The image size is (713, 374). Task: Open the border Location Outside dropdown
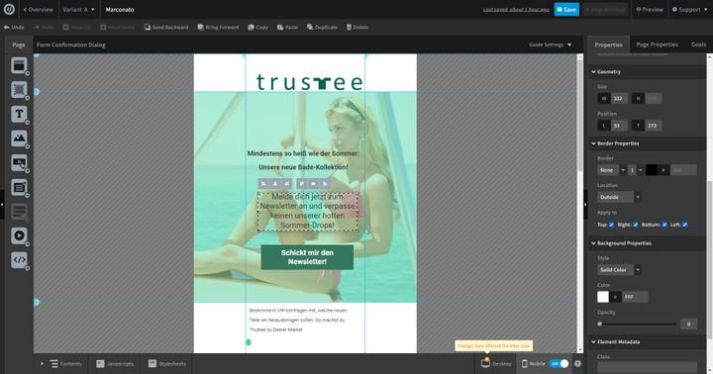[x=619, y=197]
